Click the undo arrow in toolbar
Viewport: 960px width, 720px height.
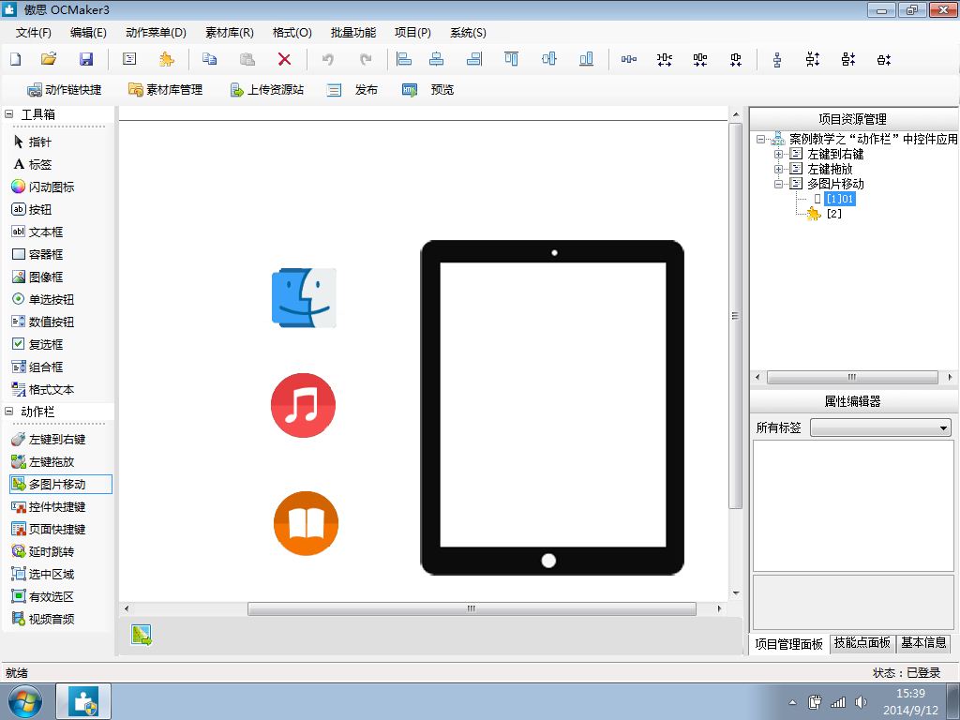click(328, 59)
